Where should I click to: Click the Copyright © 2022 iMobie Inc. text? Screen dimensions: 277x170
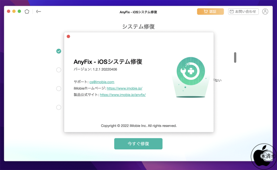tap(138, 126)
